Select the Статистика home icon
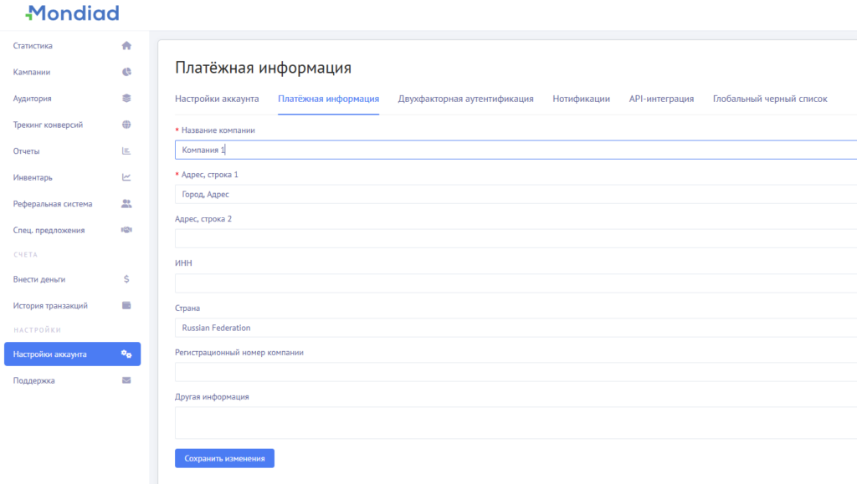This screenshot has height=484, width=857. click(x=126, y=45)
